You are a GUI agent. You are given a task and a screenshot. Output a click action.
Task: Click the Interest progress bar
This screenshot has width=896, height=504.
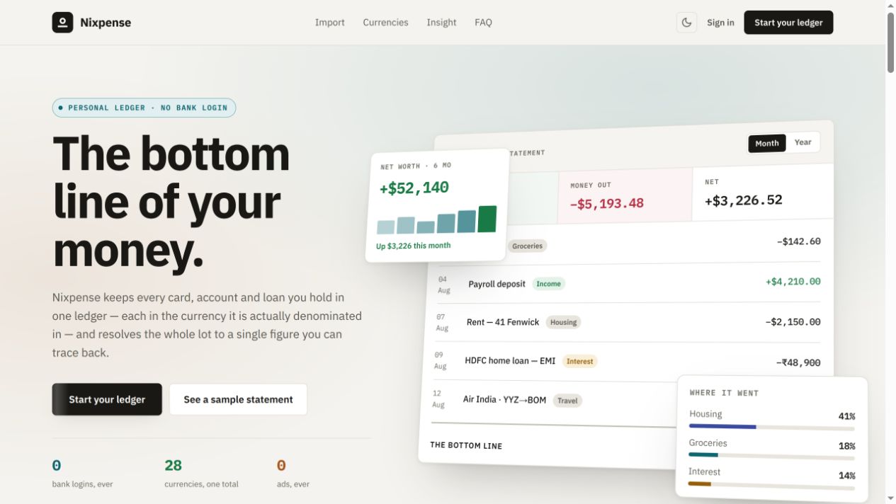pos(771,485)
